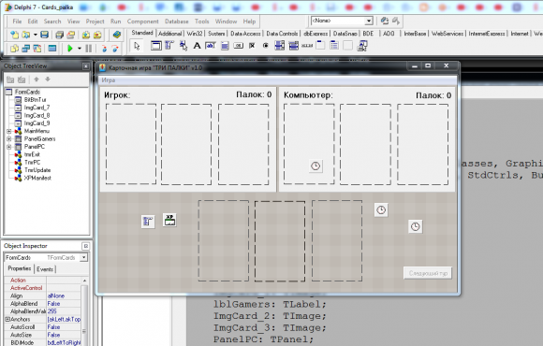This screenshot has width=543, height=346.
Task: Expand the PanelGamers tree node
Action: pos(9,138)
